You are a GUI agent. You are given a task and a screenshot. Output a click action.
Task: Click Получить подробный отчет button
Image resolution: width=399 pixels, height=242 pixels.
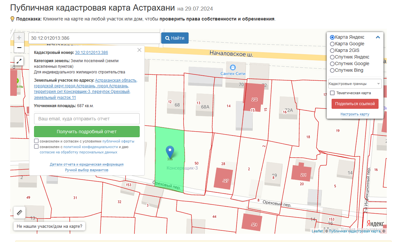pos(87,132)
